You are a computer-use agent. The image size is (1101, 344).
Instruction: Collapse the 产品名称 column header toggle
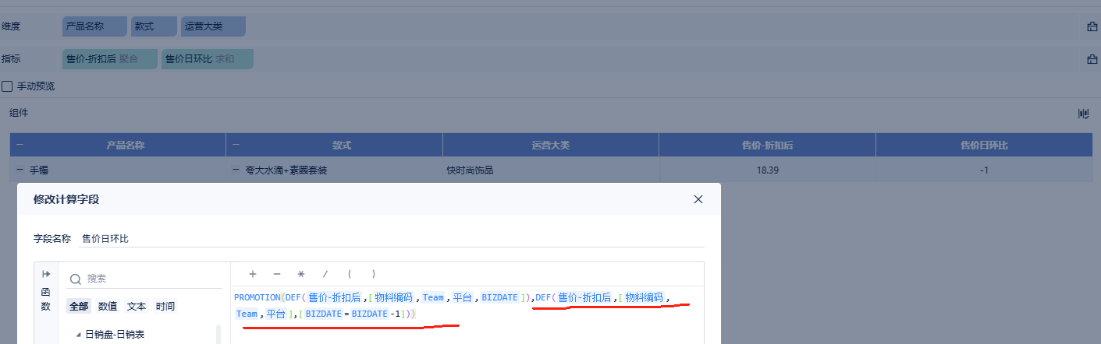click(x=20, y=145)
